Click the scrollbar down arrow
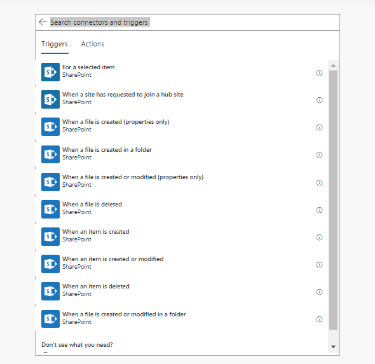The width and height of the screenshot is (375, 364). click(334, 347)
